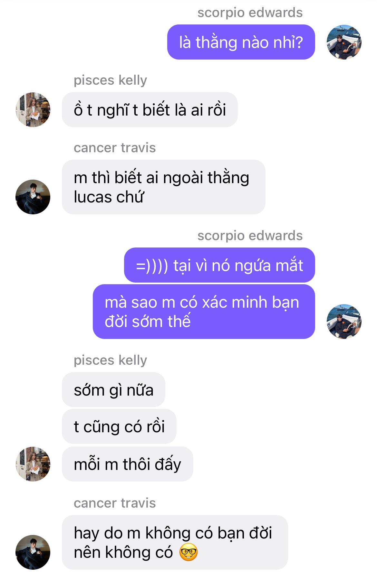377x580 pixels.
Task: Select the 'là thằng nào nhỉ?' message bubble
Action: [x=241, y=42]
